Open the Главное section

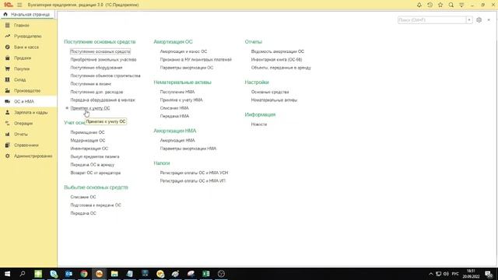point(22,26)
